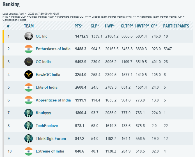The image size is (195, 157).
Task: Click the GLTPP* column header
Action: point(127,26)
